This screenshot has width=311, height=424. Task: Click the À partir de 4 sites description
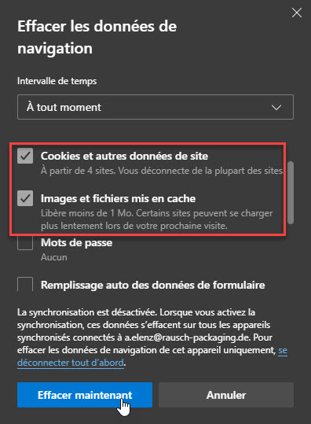tap(162, 171)
